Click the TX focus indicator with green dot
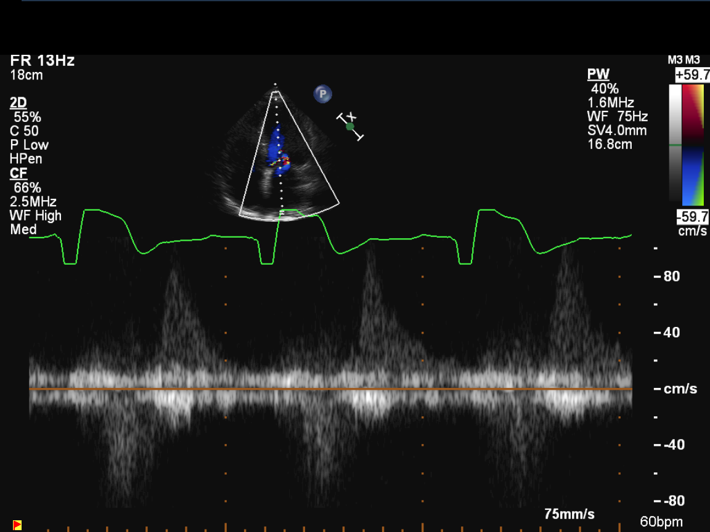710x532 pixels. point(350,126)
